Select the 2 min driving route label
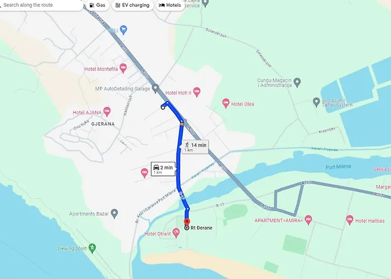 click(163, 169)
